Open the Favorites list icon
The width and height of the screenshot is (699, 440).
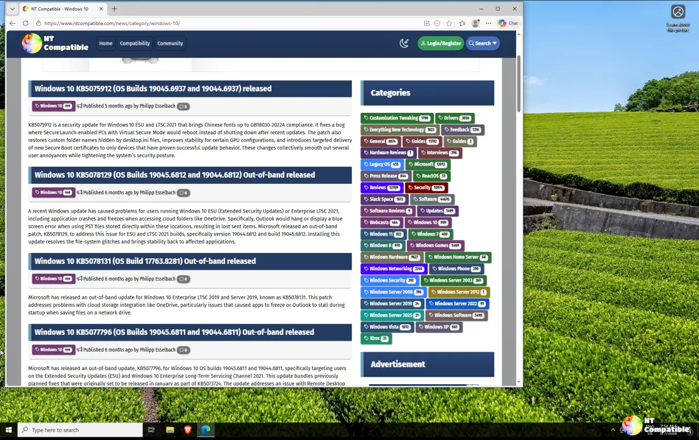pos(462,23)
